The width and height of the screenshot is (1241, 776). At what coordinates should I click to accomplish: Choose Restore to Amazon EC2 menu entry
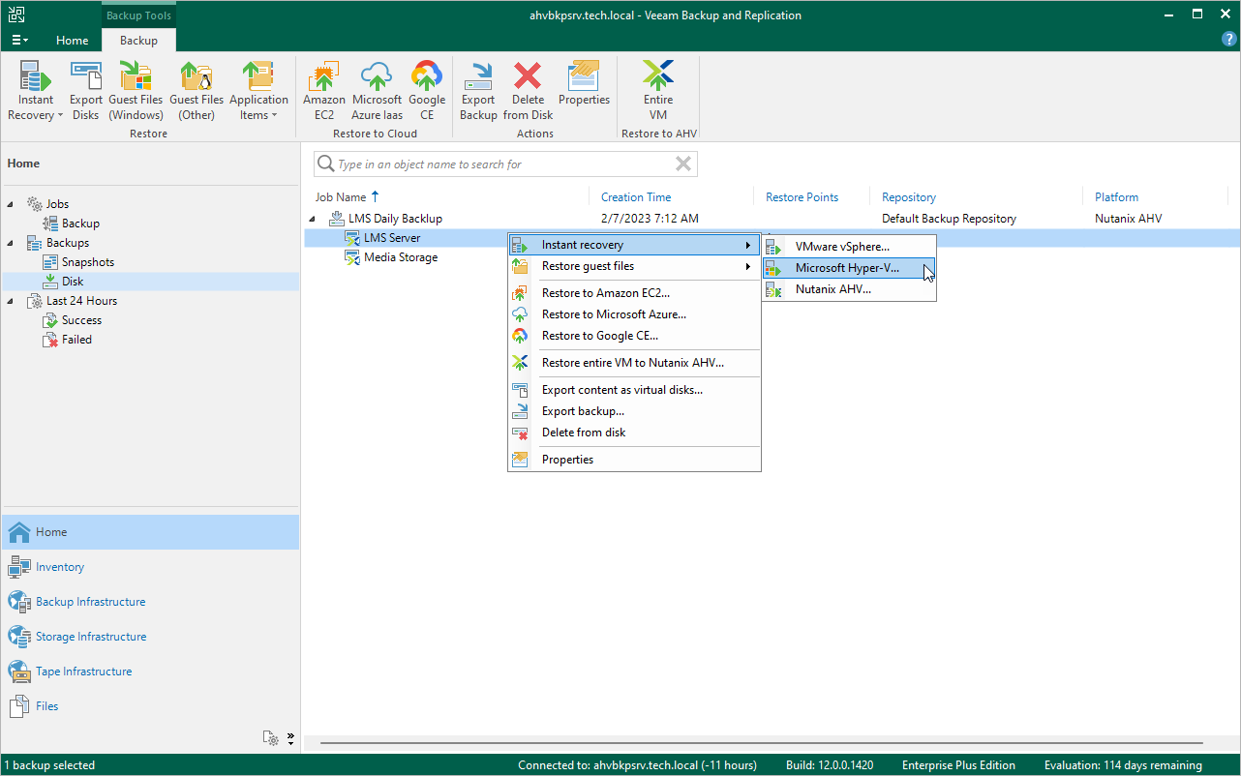(x=634, y=293)
